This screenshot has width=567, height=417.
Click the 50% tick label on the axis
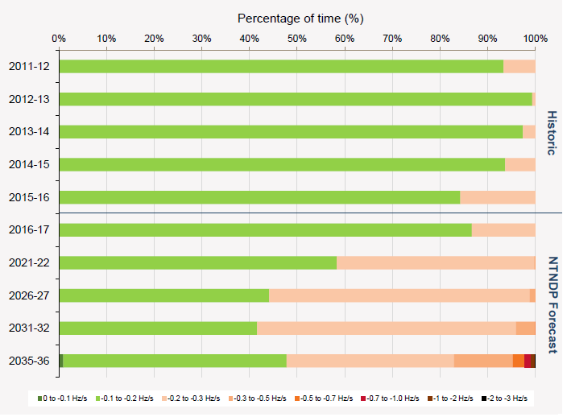point(297,38)
